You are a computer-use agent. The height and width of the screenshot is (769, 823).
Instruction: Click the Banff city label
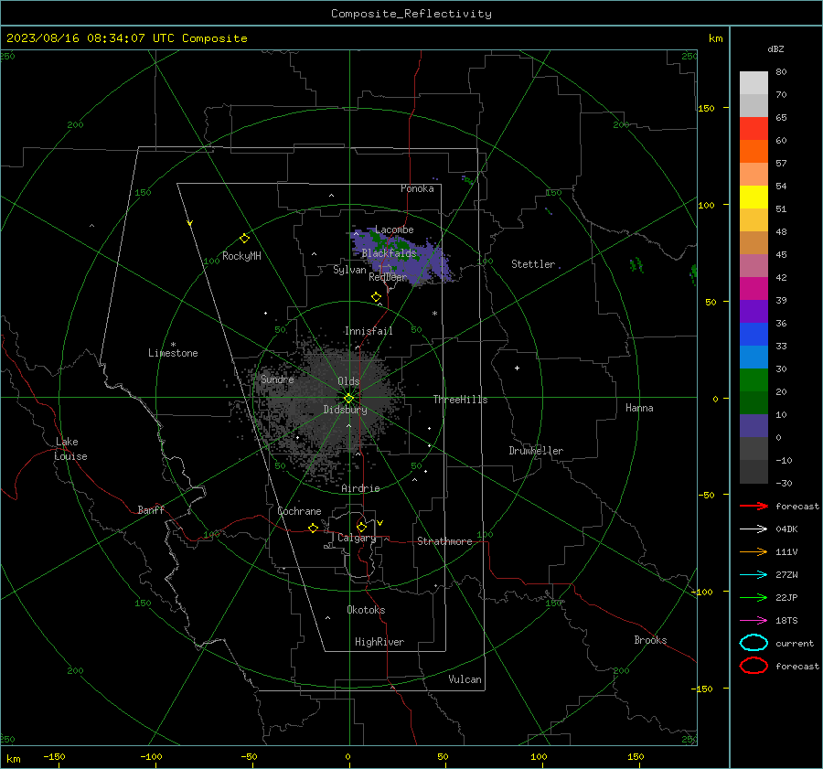[x=151, y=510]
